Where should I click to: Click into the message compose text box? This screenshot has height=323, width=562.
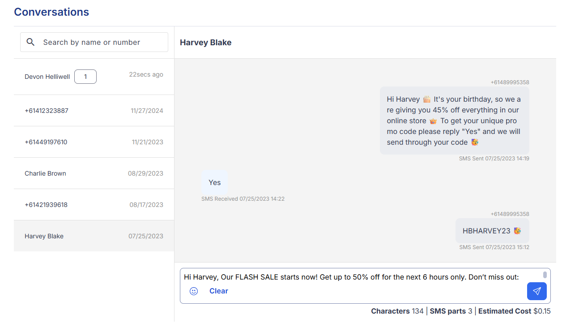tap(358, 277)
